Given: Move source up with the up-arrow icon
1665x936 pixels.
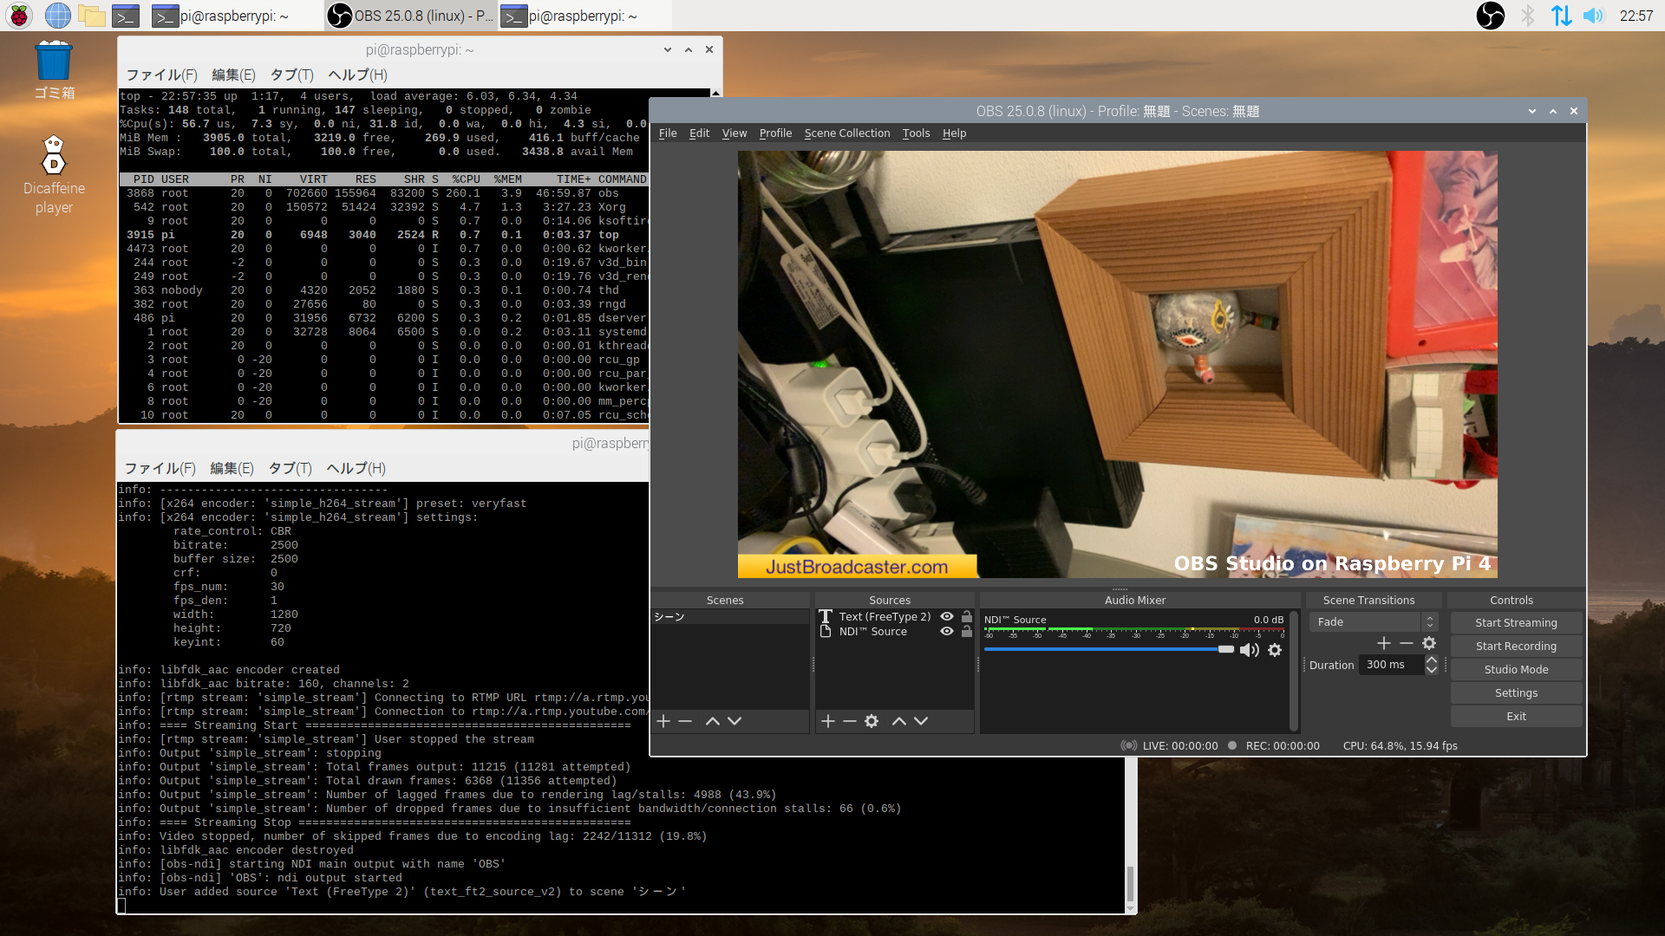Looking at the screenshot, I should tap(899, 720).
